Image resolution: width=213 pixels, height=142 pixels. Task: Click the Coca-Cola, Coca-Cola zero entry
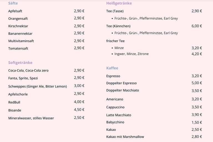point(28,70)
